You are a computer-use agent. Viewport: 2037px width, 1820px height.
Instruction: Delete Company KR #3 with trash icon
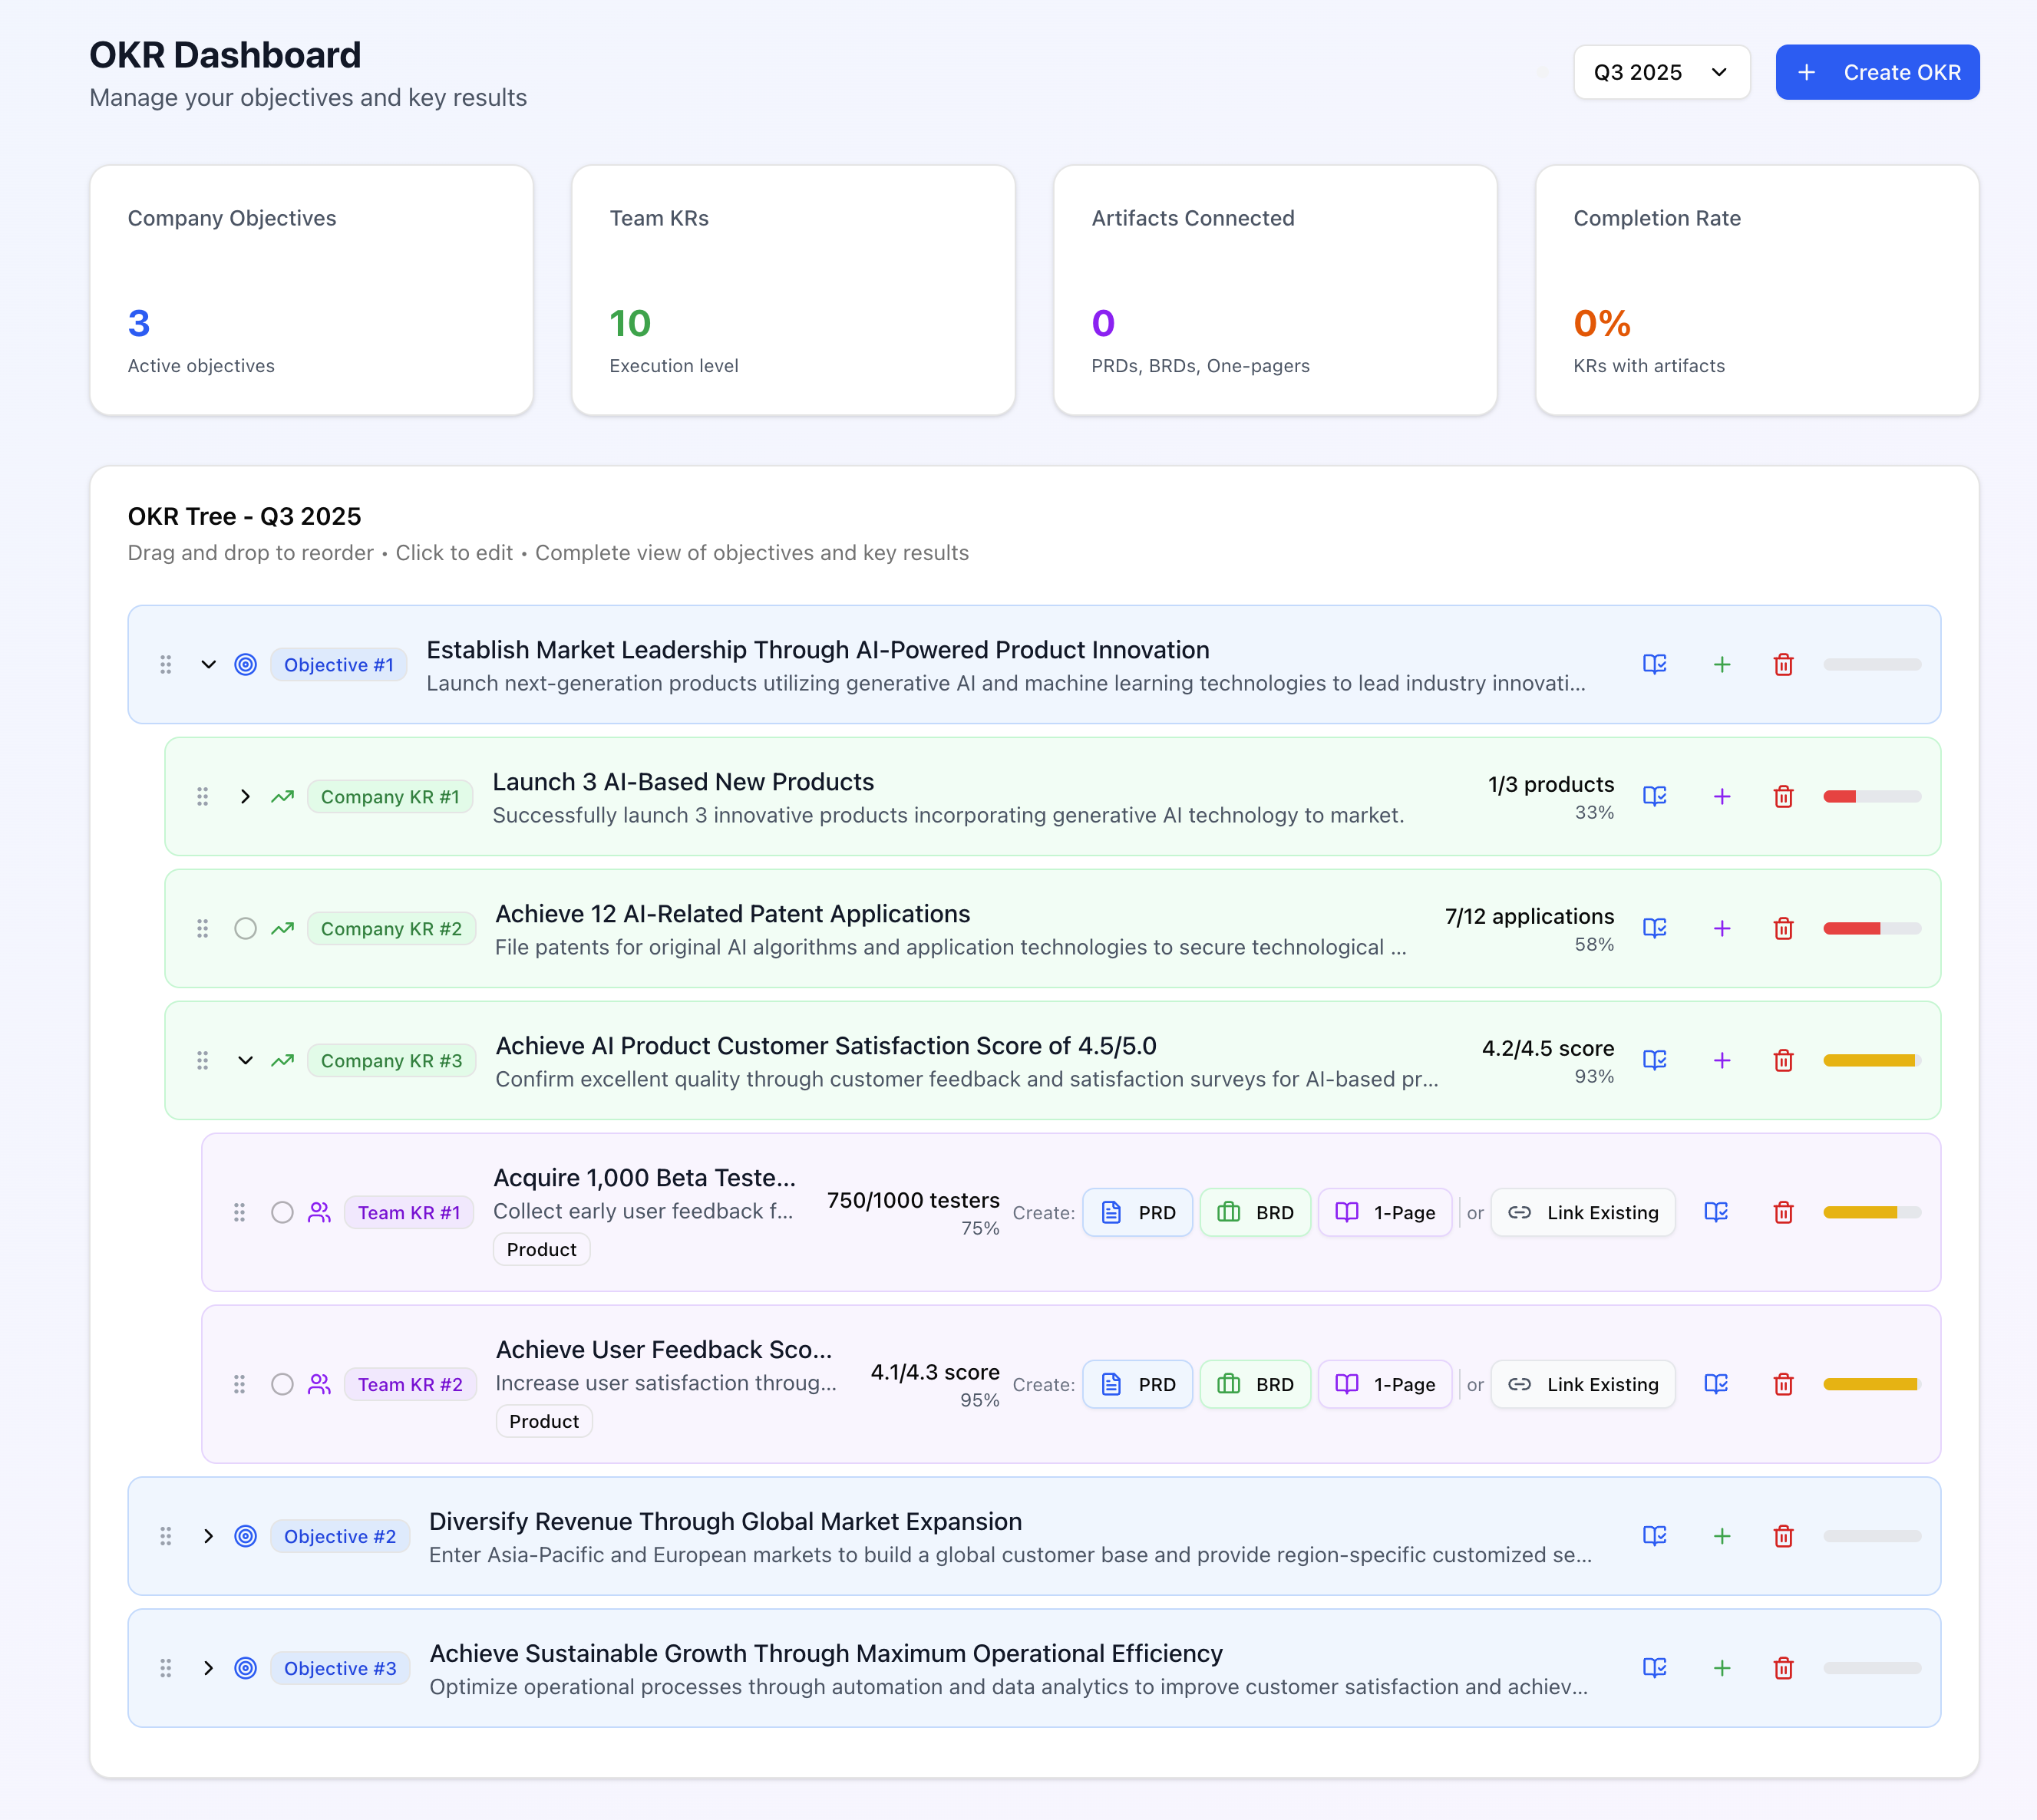(x=1783, y=1060)
